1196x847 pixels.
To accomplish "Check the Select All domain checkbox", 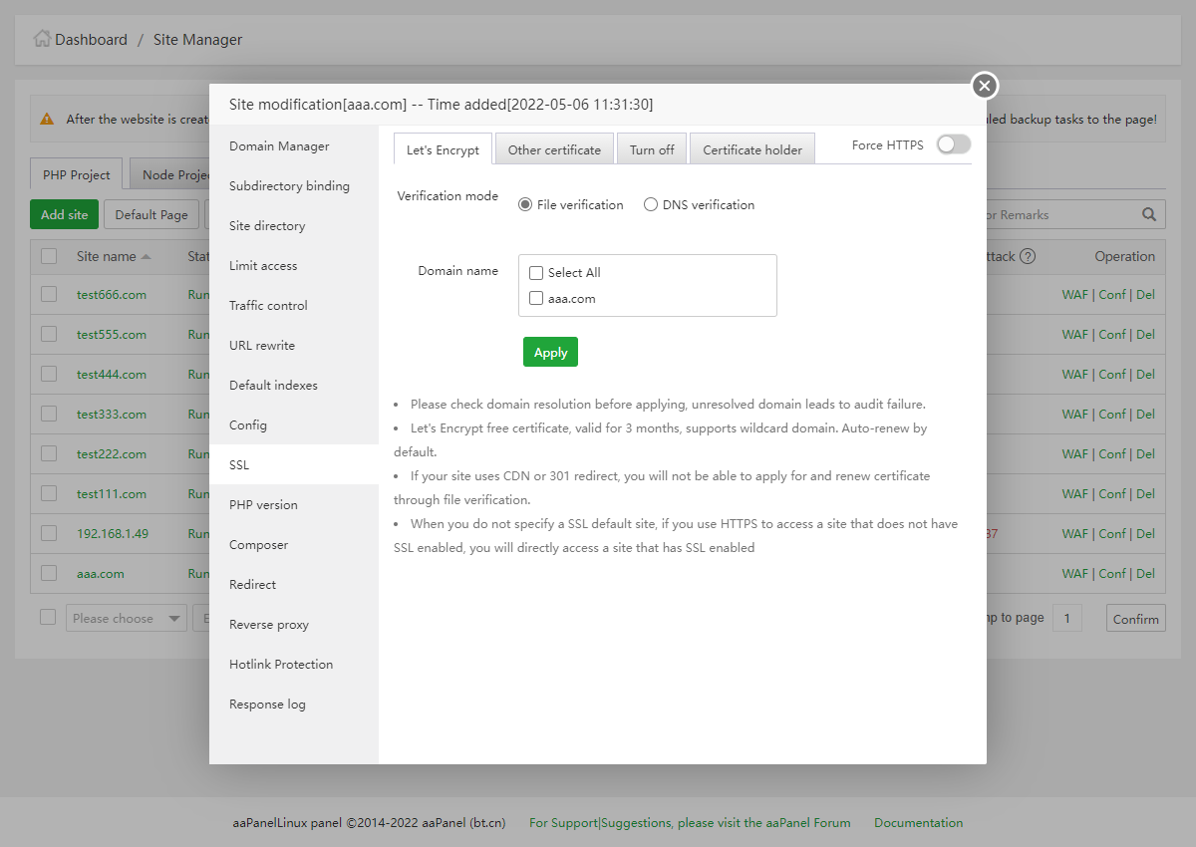I will pyautogui.click(x=536, y=273).
